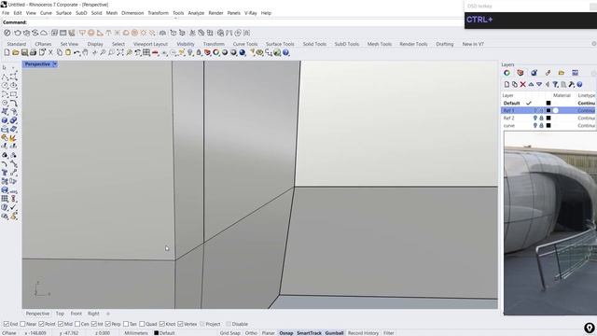Viewport: 597px width, 336px height.
Task: Toggle the Vertex osnap checkbox
Action: (x=180, y=324)
